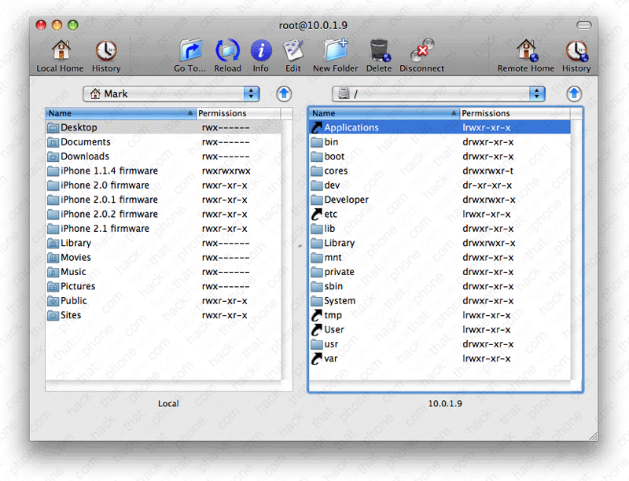Go up one level in the local pane
This screenshot has width=629, height=481.
tap(284, 94)
